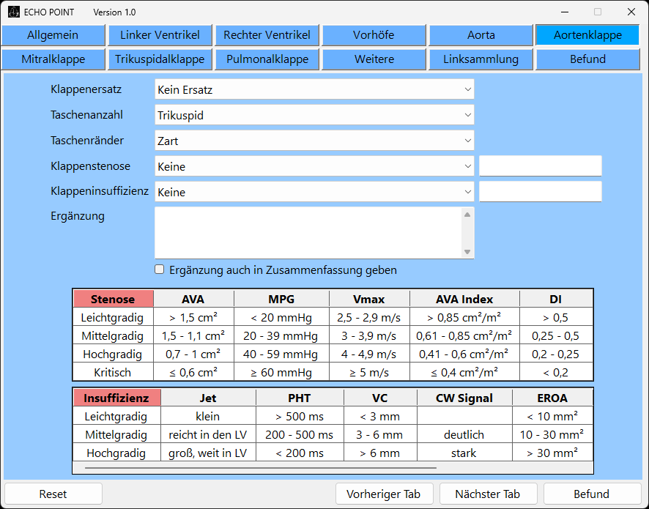Image resolution: width=649 pixels, height=509 pixels.
Task: Open the Klappeninsuffizienz dropdown
Action: pos(314,192)
